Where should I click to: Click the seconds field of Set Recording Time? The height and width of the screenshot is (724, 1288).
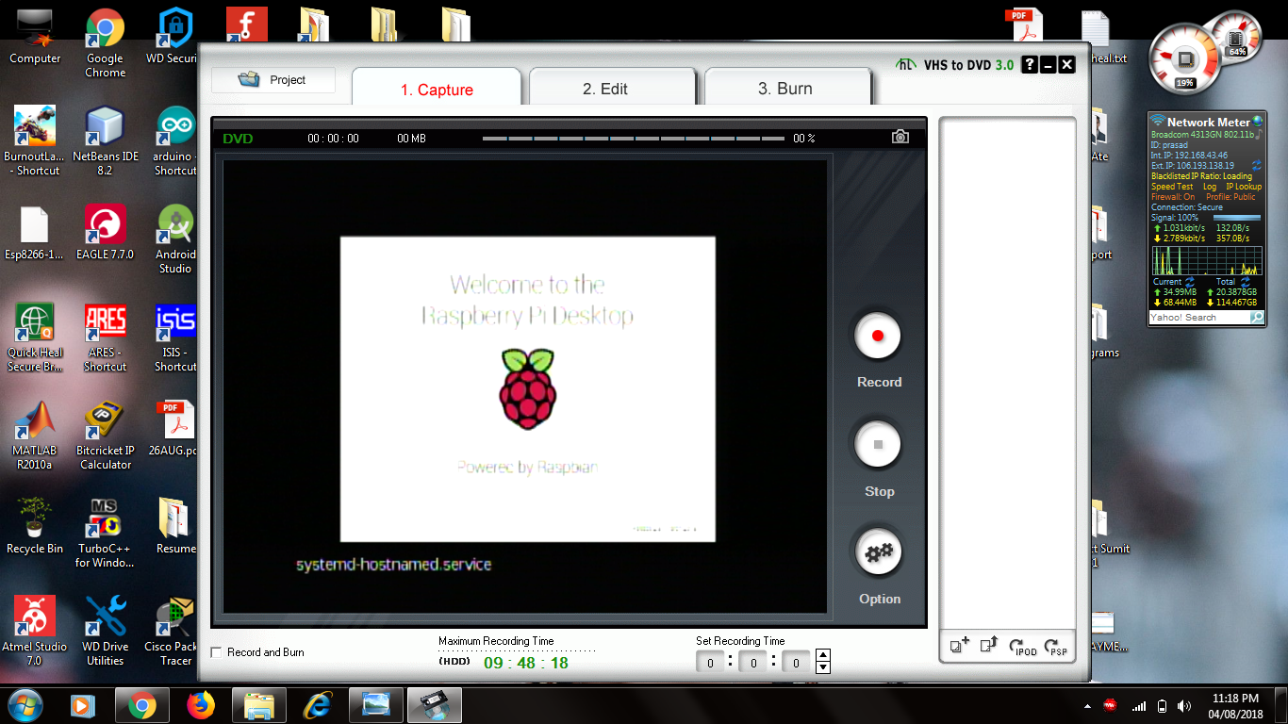click(797, 663)
